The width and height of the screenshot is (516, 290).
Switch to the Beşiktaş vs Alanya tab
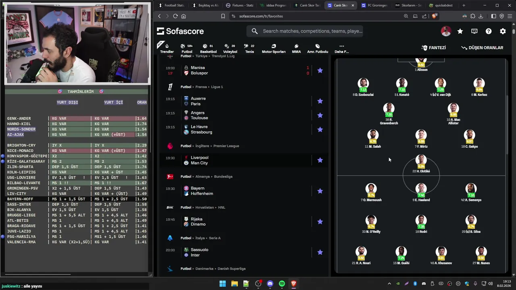pos(206,5)
